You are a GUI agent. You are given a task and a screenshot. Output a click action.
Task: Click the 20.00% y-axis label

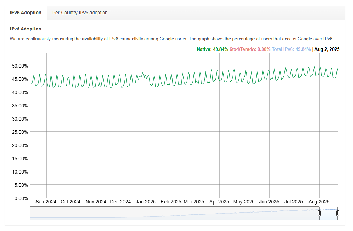coord(20,145)
